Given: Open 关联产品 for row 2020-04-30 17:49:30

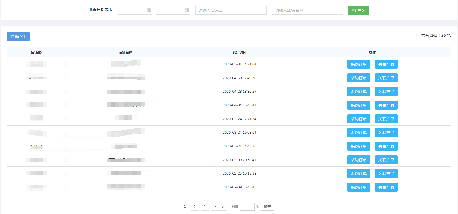Looking at the screenshot, I should click(x=386, y=78).
